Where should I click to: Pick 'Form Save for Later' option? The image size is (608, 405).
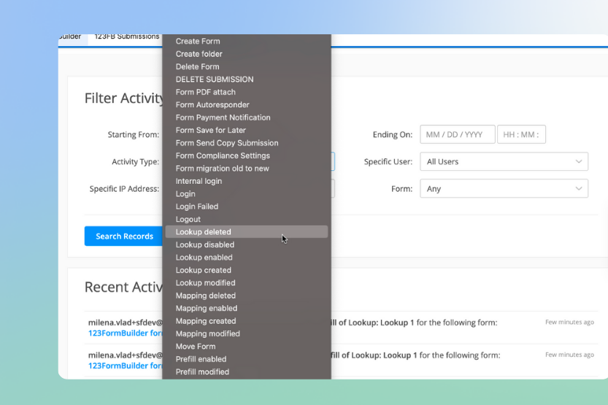coord(210,131)
